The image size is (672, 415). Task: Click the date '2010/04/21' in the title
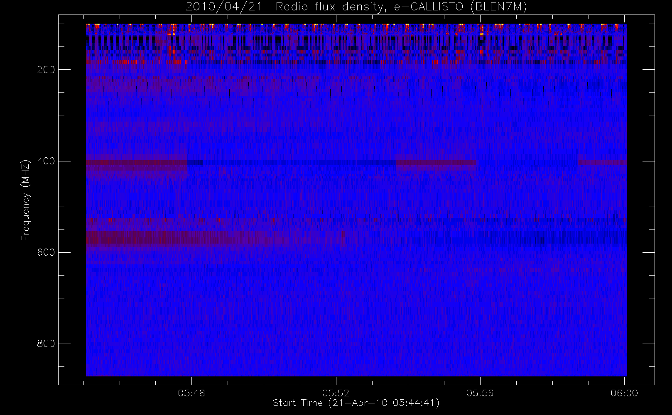point(223,7)
